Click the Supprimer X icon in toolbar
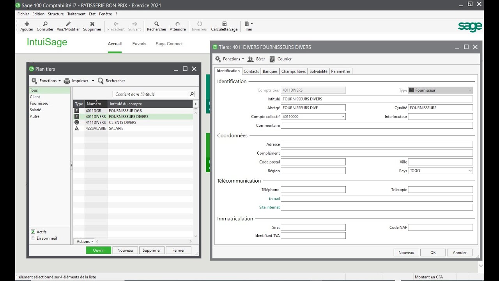This screenshot has width=499, height=281. (x=92, y=24)
